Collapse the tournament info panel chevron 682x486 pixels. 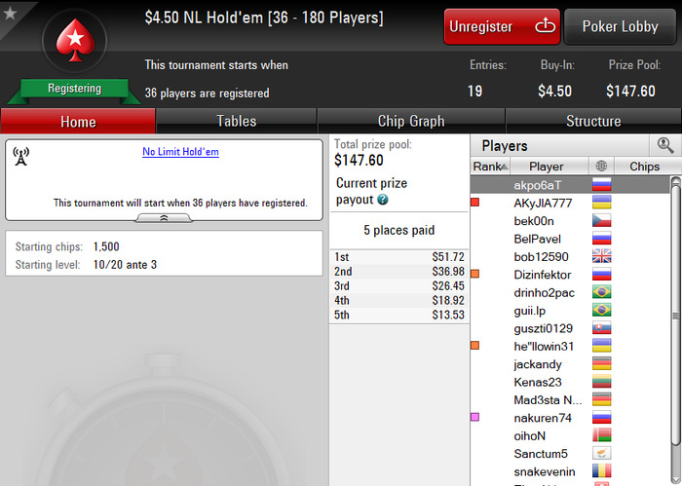pos(164,218)
